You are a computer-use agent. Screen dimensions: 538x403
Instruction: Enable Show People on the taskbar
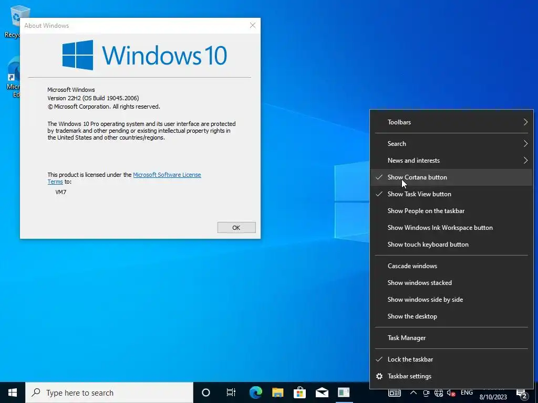[x=451, y=211]
